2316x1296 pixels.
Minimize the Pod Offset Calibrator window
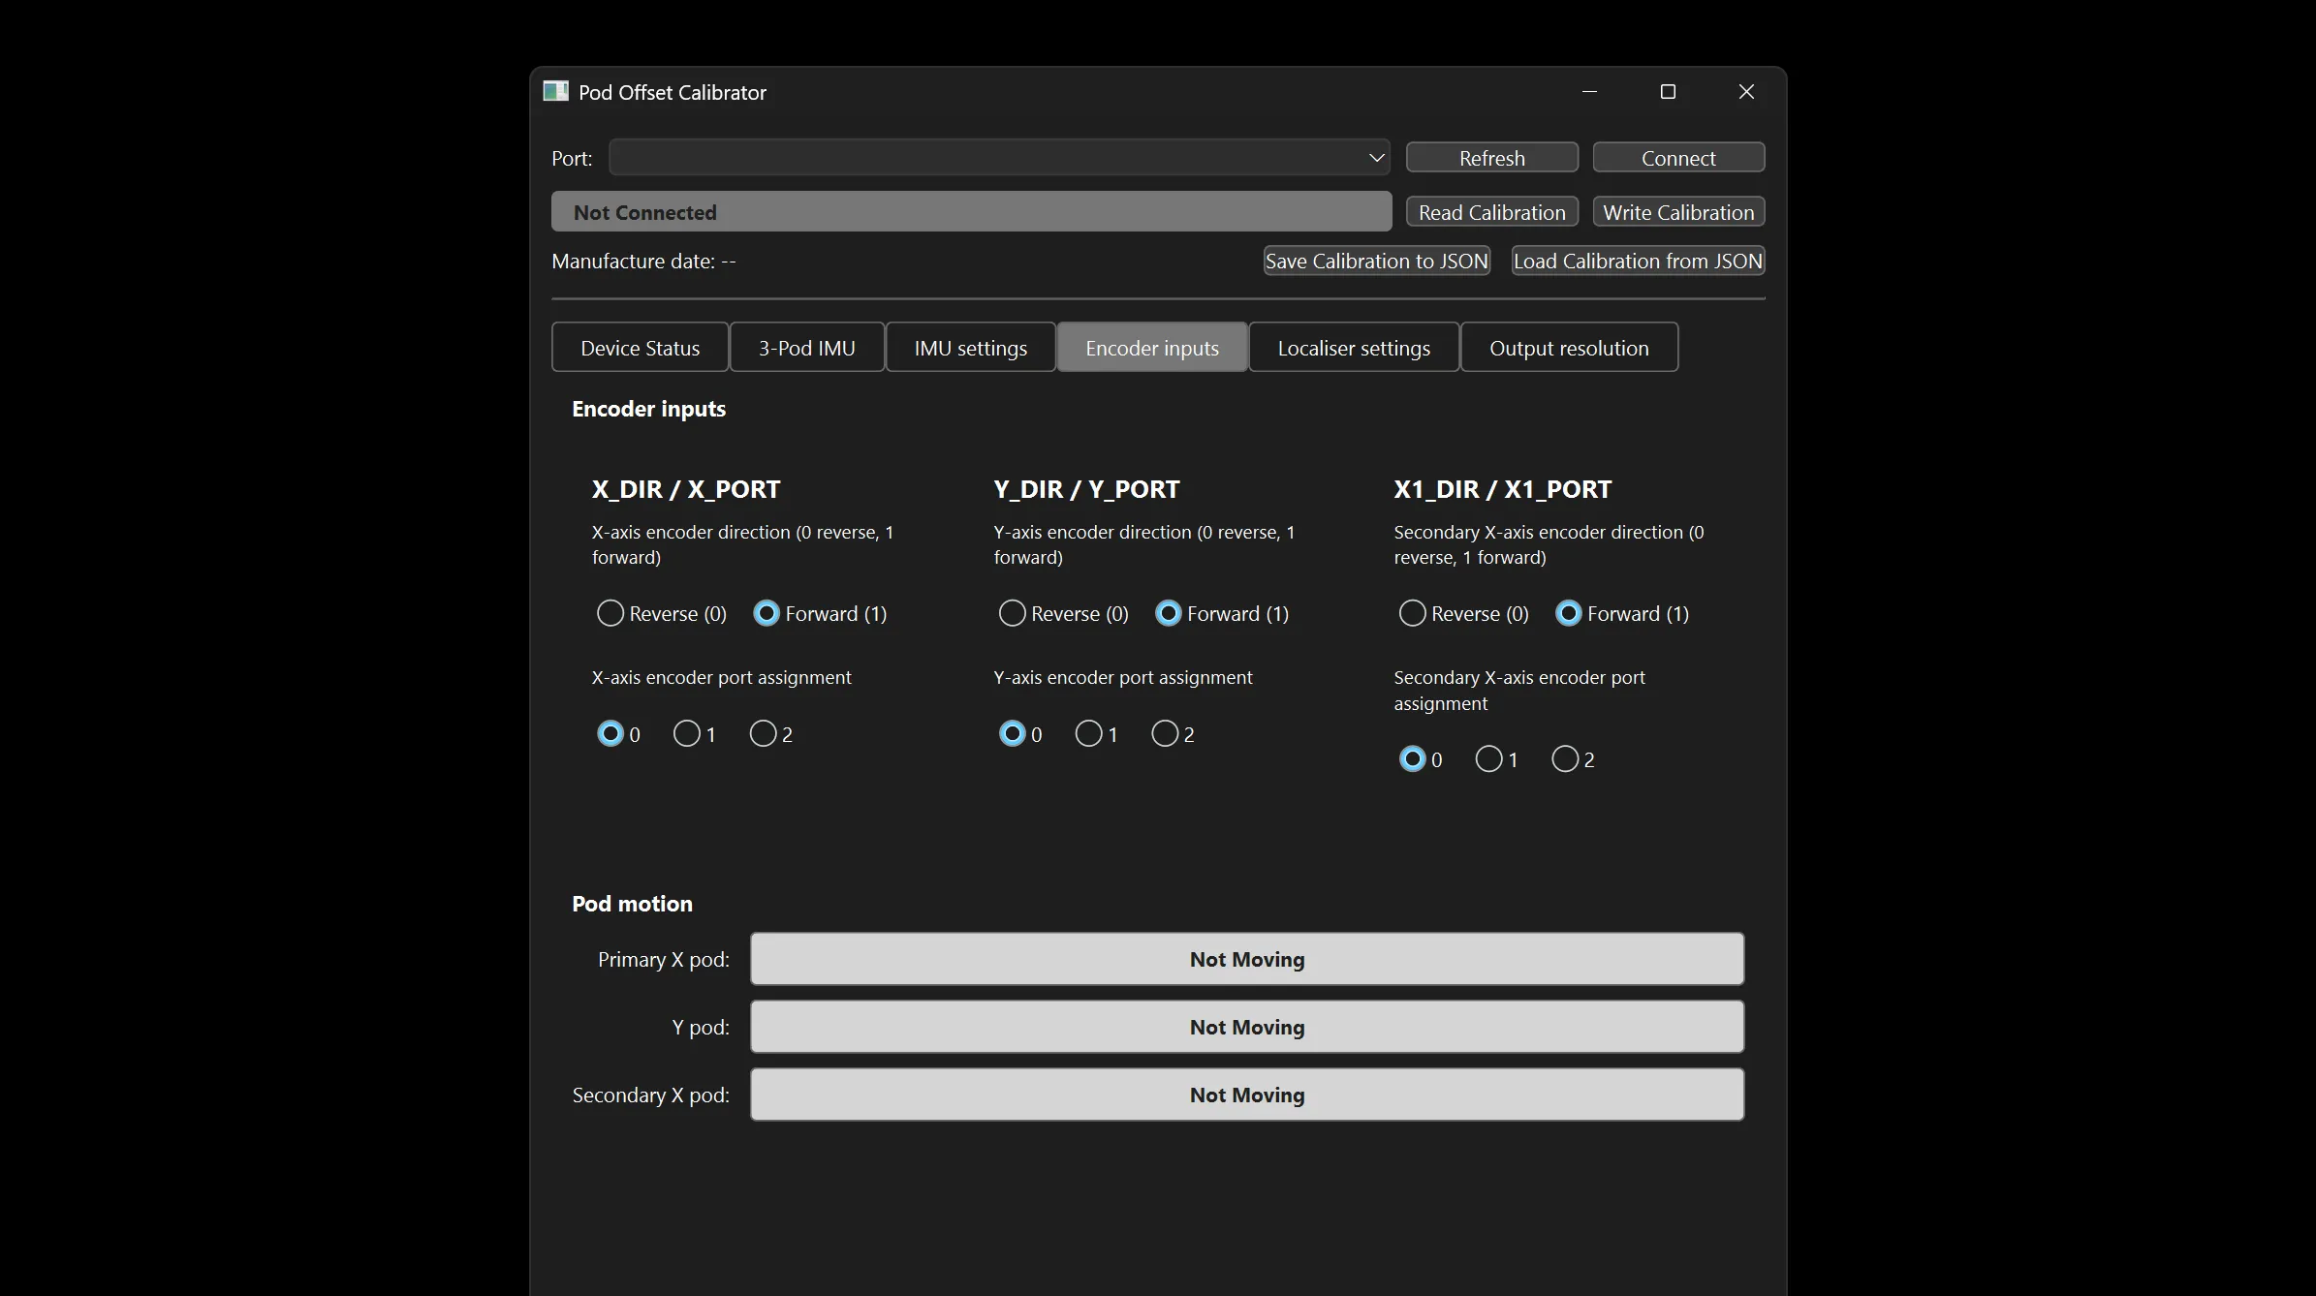1589,92
